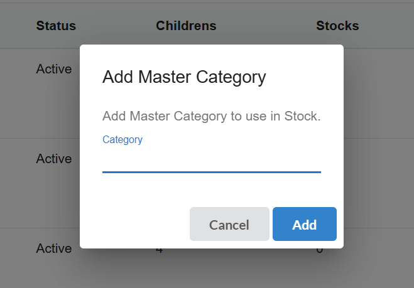This screenshot has width=414, height=288.
Task: Click the childrens count 4 in last row
Action: (x=160, y=250)
